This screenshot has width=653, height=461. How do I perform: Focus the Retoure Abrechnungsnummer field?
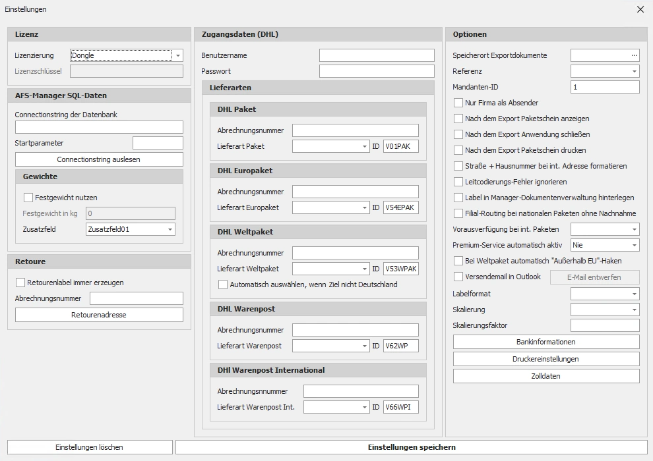click(x=137, y=298)
